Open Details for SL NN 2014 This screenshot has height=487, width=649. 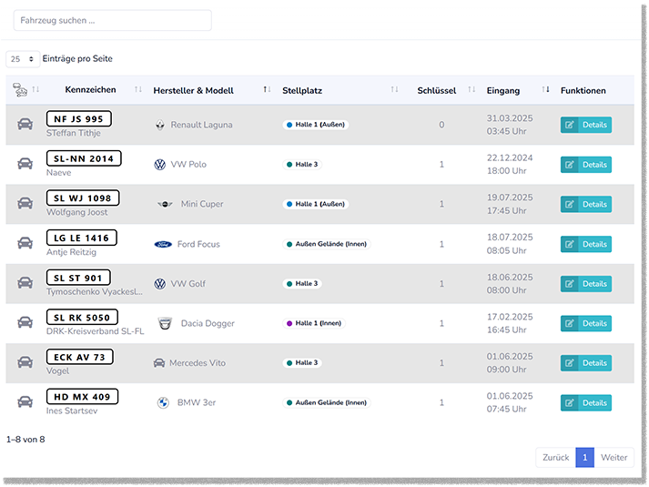click(x=585, y=165)
